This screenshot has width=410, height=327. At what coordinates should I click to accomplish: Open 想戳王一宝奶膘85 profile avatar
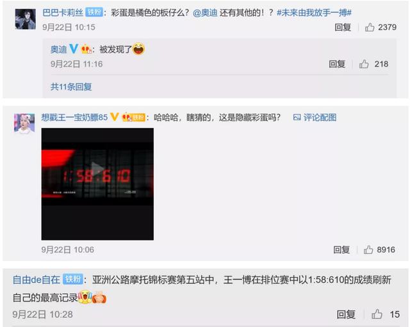[x=24, y=124]
